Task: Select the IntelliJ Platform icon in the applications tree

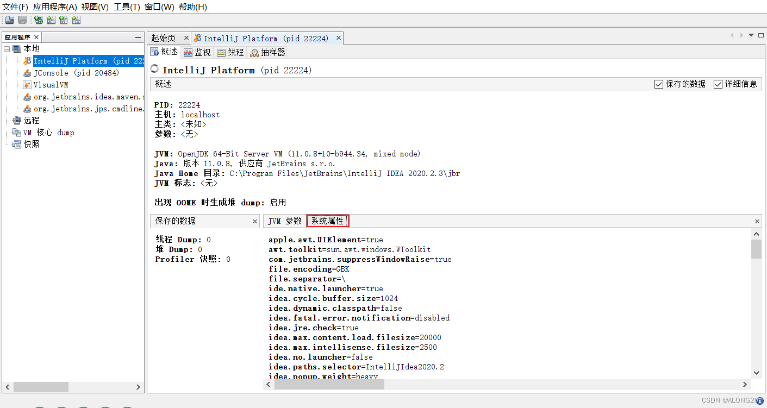Action: (x=27, y=61)
